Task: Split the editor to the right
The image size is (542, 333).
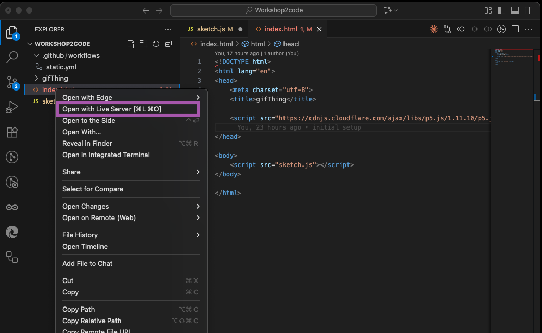Action: click(515, 29)
